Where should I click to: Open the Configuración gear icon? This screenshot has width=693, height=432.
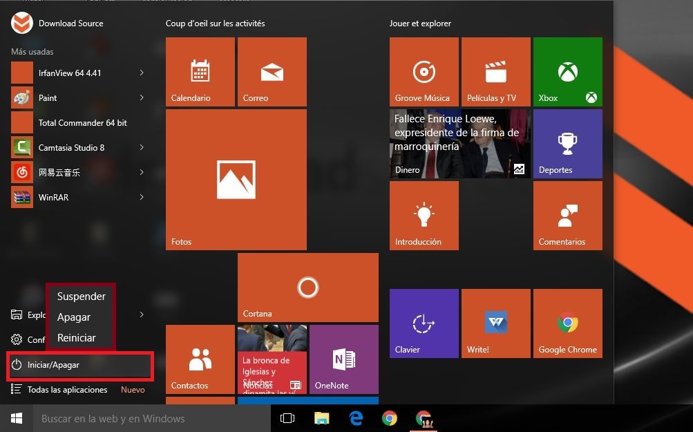coord(17,339)
